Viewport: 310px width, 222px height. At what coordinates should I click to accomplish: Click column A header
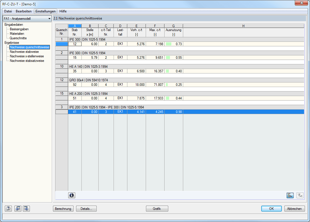(75, 26)
